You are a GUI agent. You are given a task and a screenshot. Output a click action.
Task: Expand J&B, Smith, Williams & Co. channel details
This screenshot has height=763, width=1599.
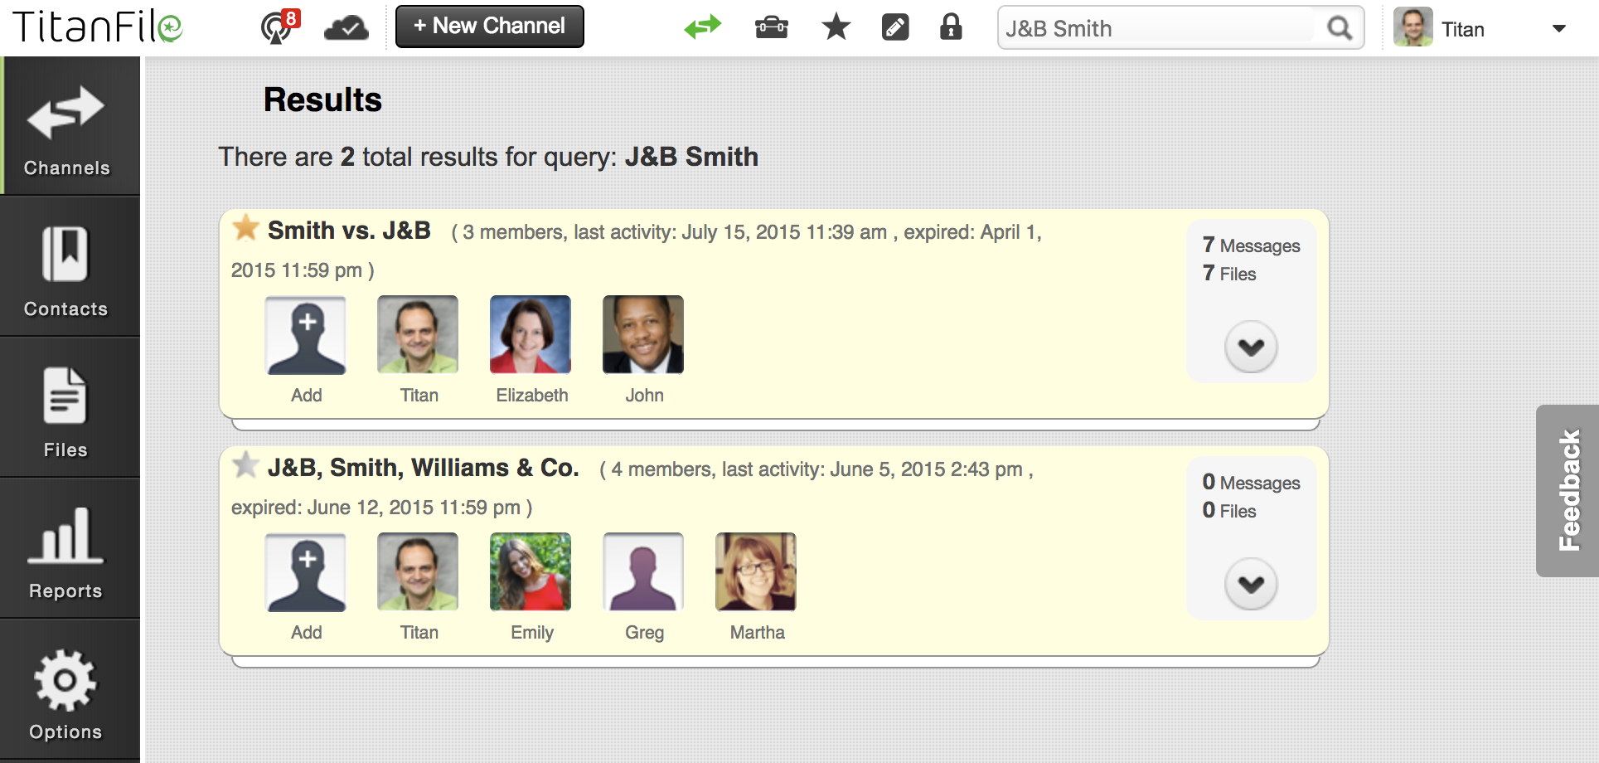click(1250, 584)
